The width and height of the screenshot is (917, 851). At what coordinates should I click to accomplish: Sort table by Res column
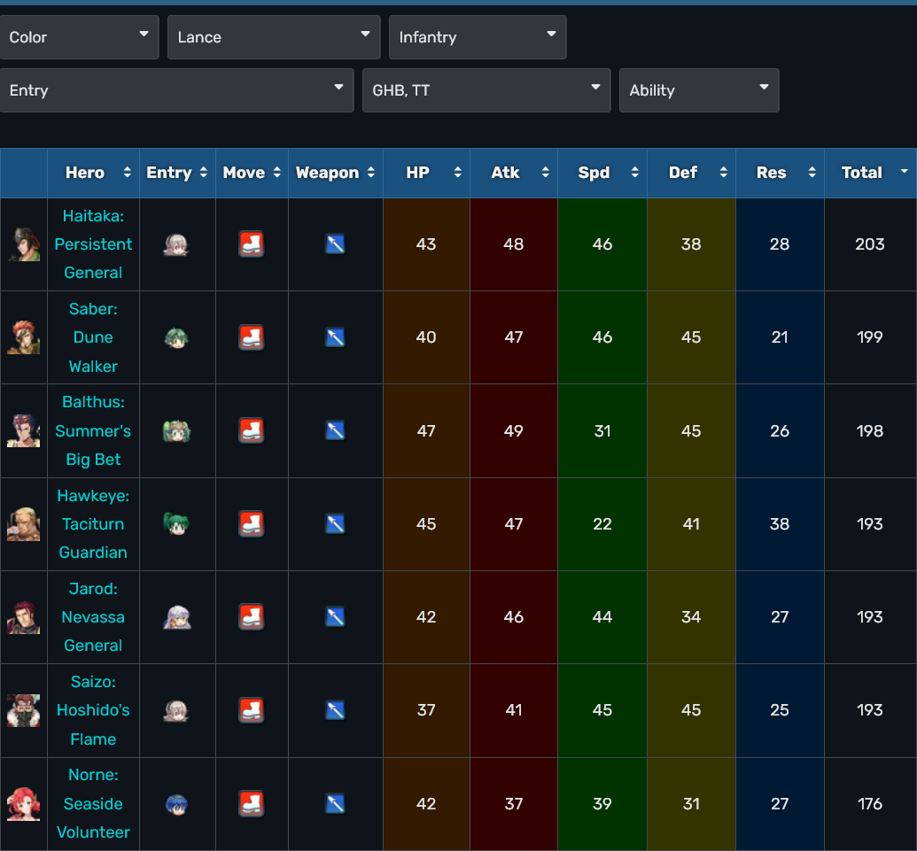pyautogui.click(x=781, y=173)
